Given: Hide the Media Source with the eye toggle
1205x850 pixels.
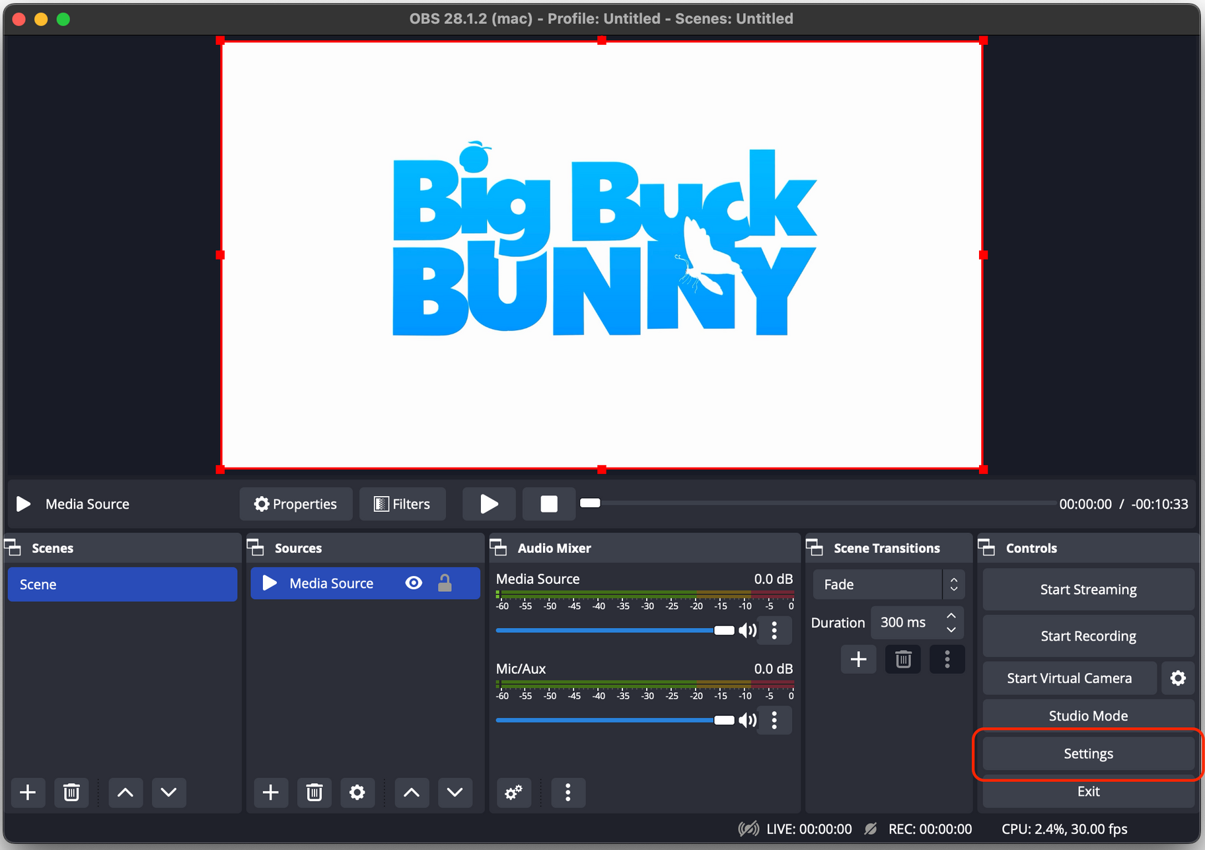Looking at the screenshot, I should (413, 583).
